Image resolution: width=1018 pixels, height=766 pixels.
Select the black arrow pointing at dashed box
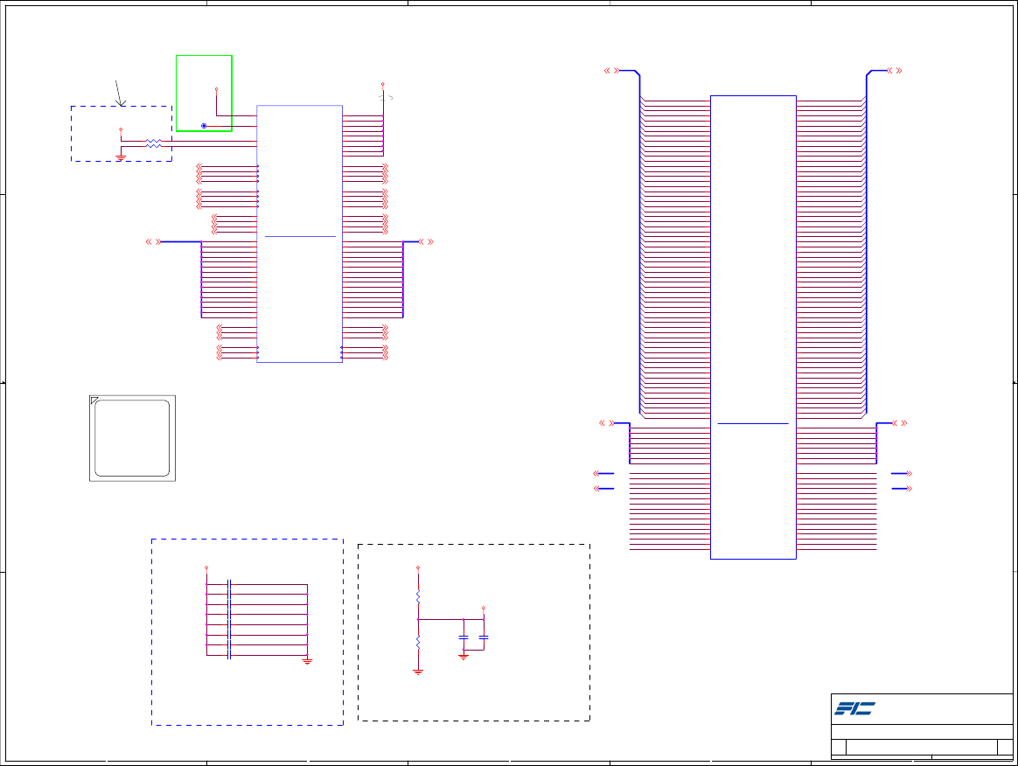click(x=120, y=94)
